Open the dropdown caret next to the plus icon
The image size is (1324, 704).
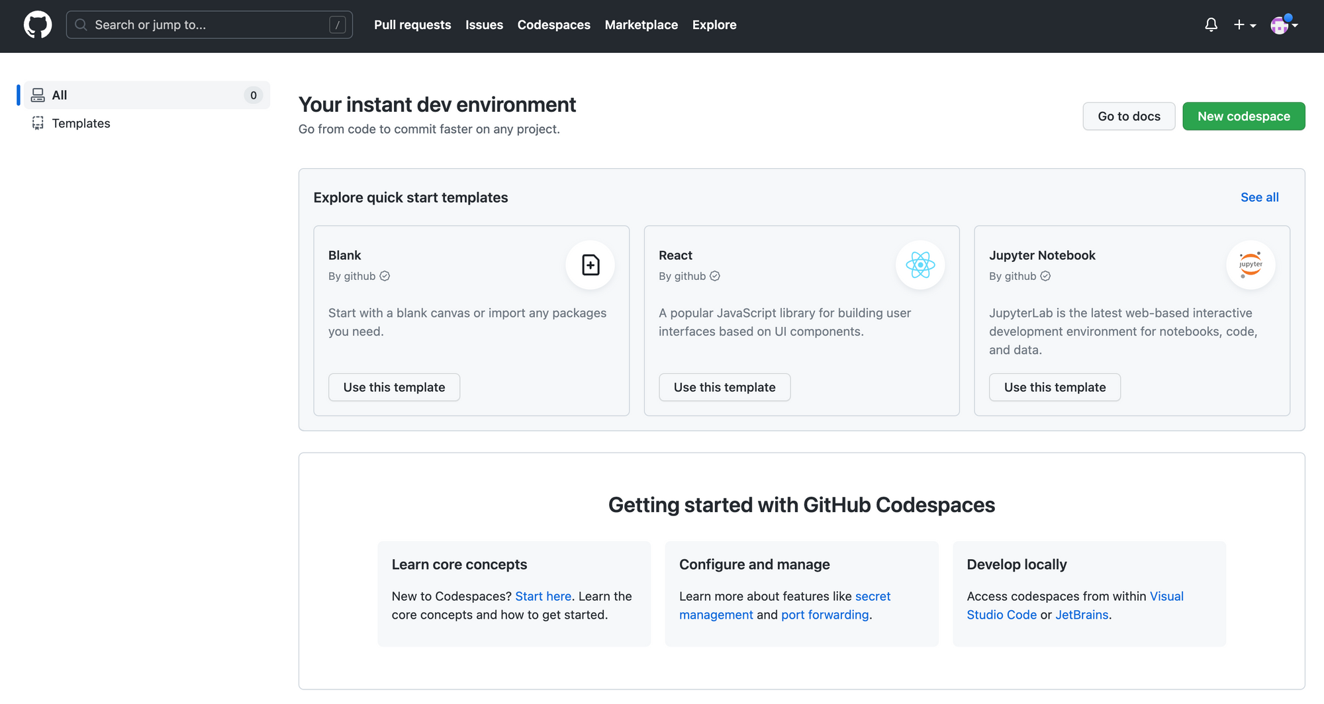1252,26
